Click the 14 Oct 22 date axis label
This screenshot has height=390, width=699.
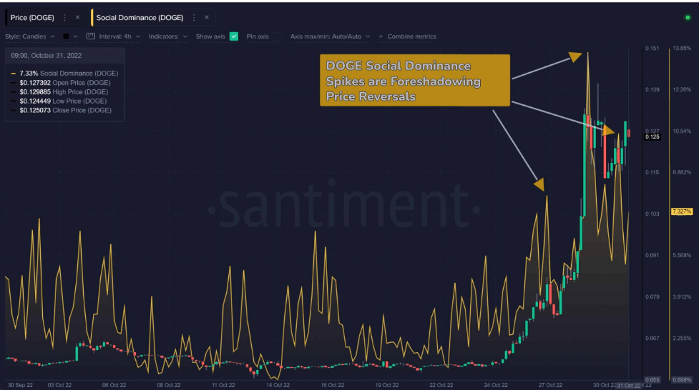pos(278,385)
